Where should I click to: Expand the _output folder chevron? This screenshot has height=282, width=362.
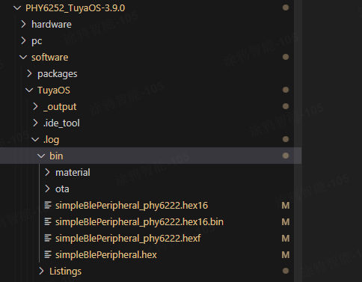coord(35,107)
